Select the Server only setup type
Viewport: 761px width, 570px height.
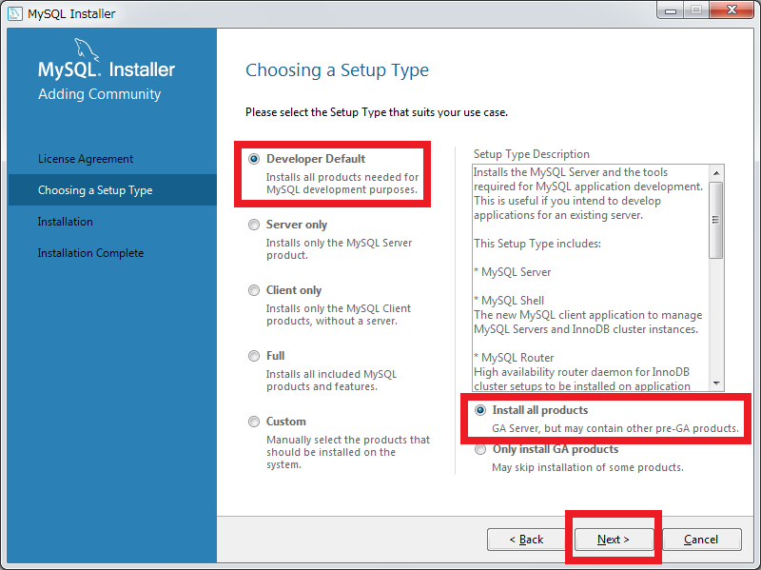pyautogui.click(x=254, y=225)
